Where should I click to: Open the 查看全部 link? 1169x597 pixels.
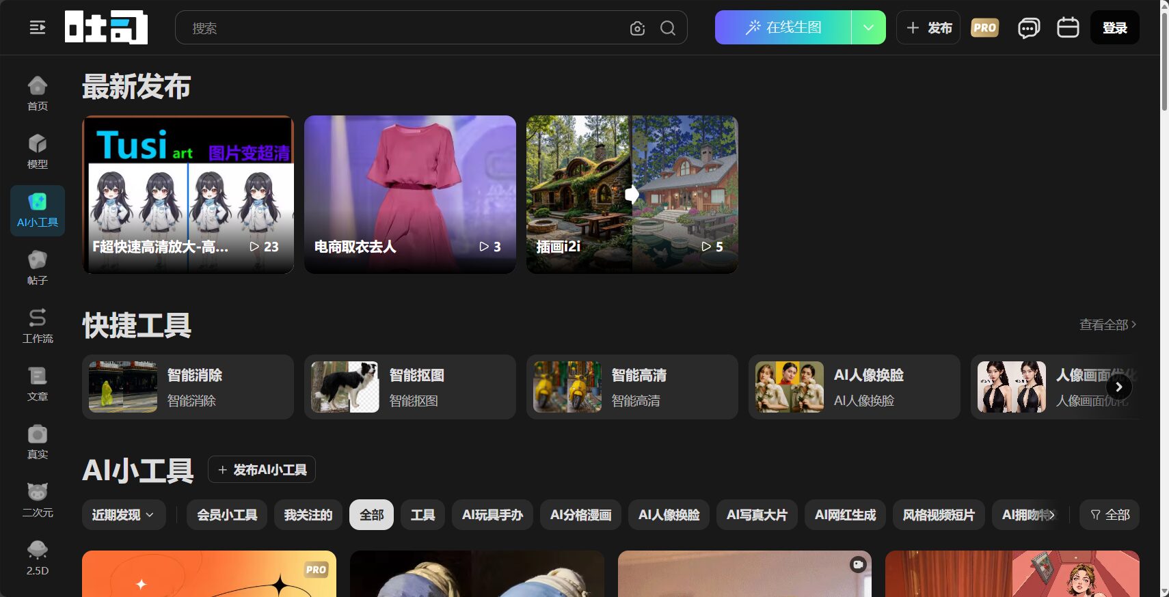click(x=1108, y=324)
